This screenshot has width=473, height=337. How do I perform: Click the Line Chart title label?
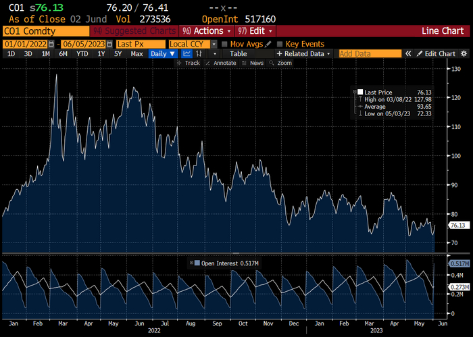click(x=443, y=31)
